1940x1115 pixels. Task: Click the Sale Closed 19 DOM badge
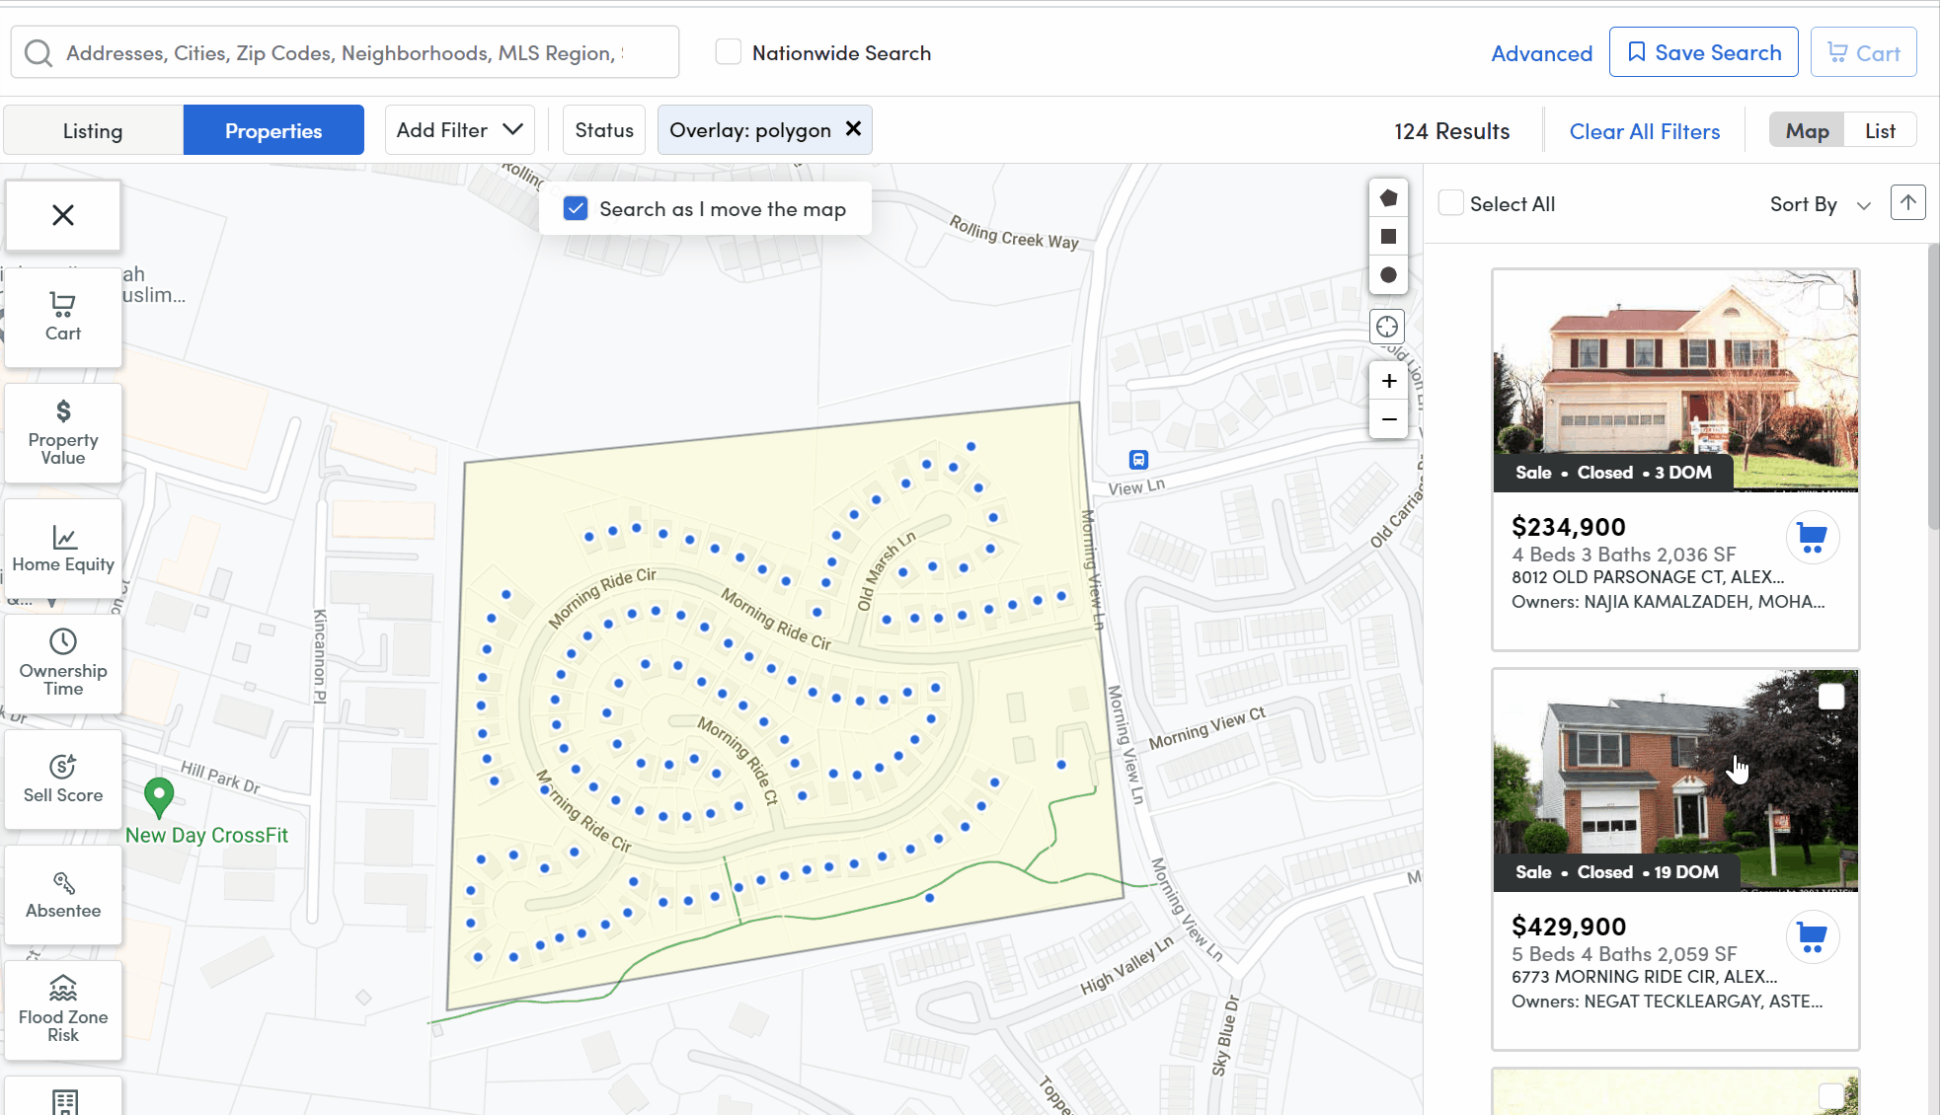[1617, 872]
